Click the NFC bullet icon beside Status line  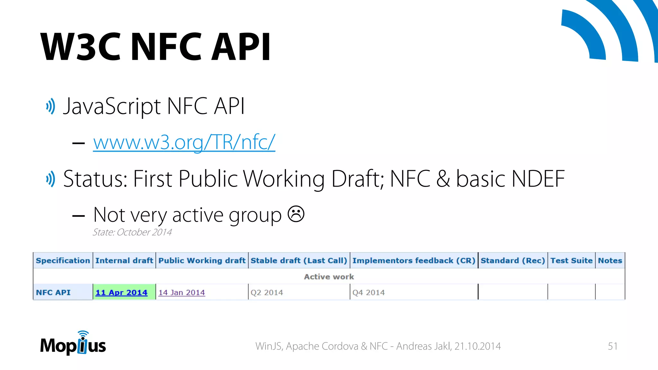(x=50, y=179)
